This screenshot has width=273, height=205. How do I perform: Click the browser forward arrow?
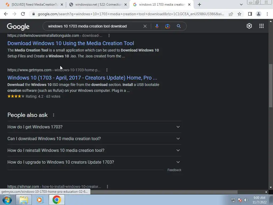(14, 14)
